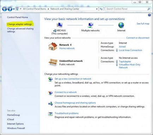
Task: Click the Unidentified network bench icon
Action: 53,62
